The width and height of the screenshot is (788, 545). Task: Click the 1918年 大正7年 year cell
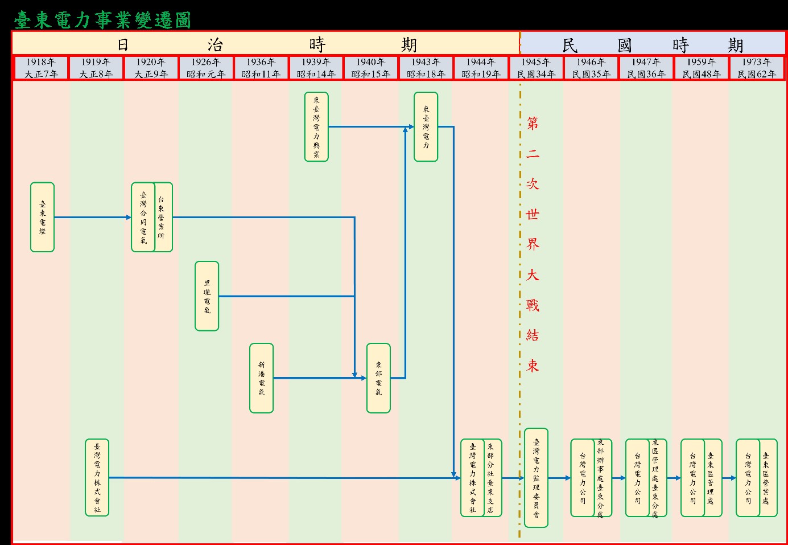click(41, 68)
